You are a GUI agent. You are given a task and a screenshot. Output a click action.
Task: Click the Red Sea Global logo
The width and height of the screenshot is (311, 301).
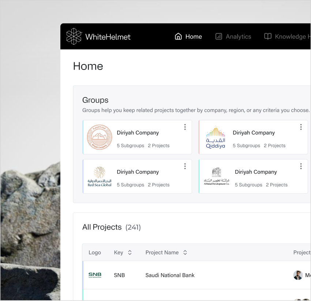point(100,176)
